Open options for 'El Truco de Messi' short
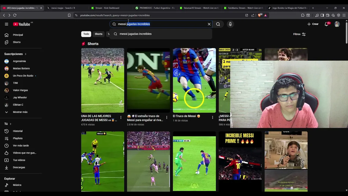 (x=213, y=118)
